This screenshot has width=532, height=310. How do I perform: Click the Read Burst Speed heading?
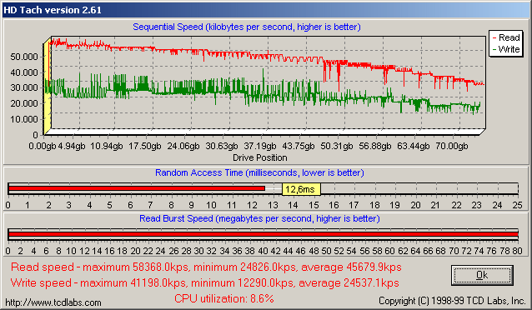pyautogui.click(x=259, y=218)
